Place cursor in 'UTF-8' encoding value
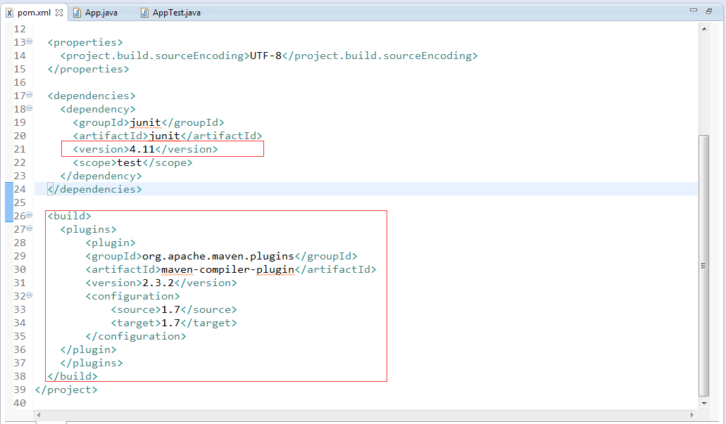Viewport: 726px width, 424px height. pyautogui.click(x=265, y=56)
